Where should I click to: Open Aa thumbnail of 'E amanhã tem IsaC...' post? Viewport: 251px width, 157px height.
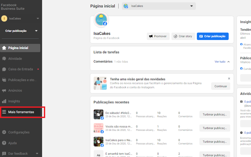(99, 154)
